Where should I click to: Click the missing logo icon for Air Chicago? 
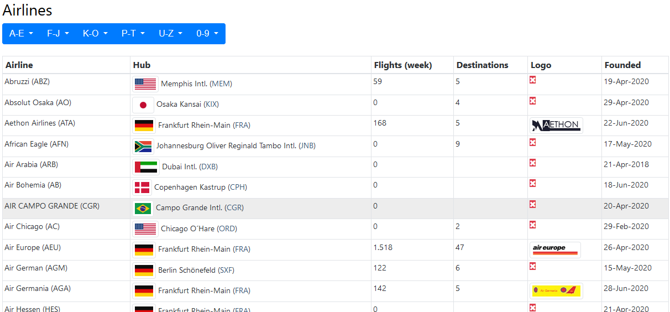(x=533, y=225)
